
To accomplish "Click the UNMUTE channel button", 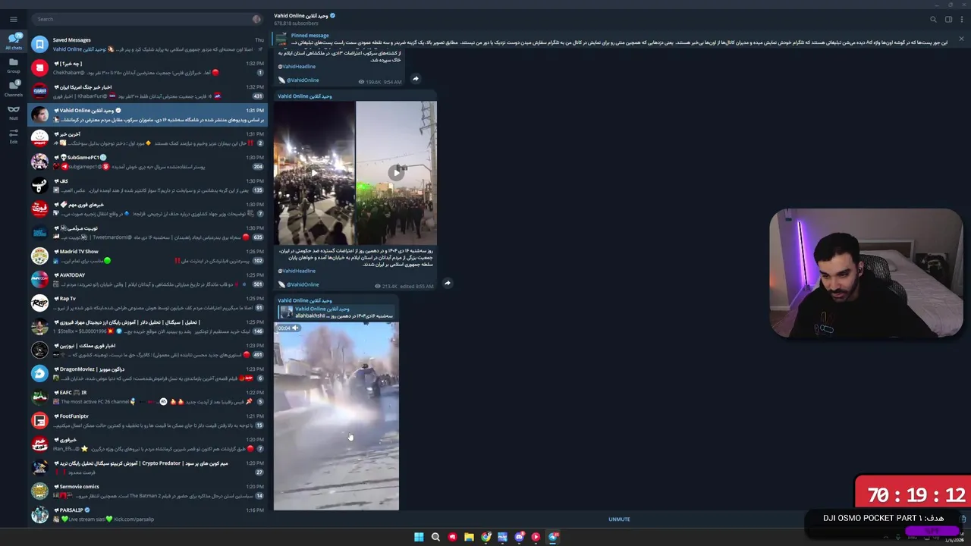I will [x=619, y=519].
